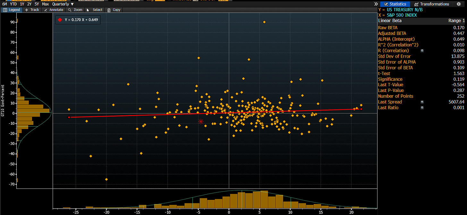
Task: Click the left endpoint of regression line
Action: (69, 117)
